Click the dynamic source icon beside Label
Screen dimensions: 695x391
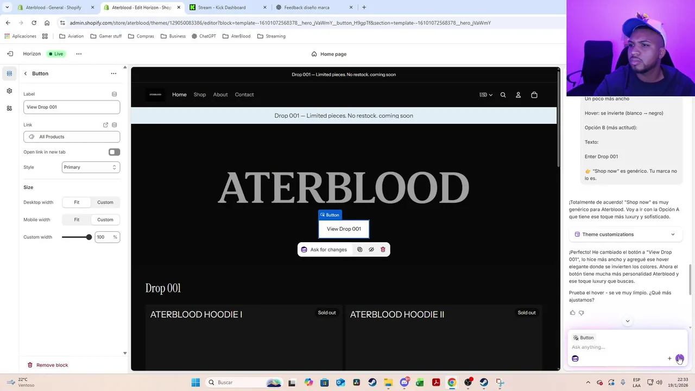click(114, 94)
